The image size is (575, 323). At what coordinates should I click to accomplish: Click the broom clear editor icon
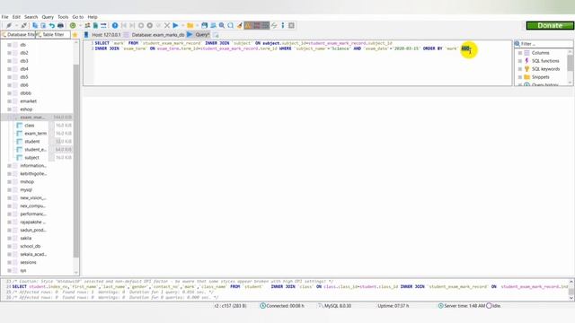click(x=240, y=26)
